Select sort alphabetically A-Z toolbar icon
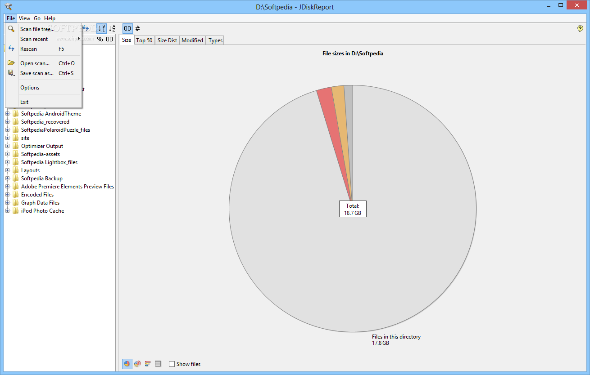This screenshot has height=375, width=590. click(112, 28)
